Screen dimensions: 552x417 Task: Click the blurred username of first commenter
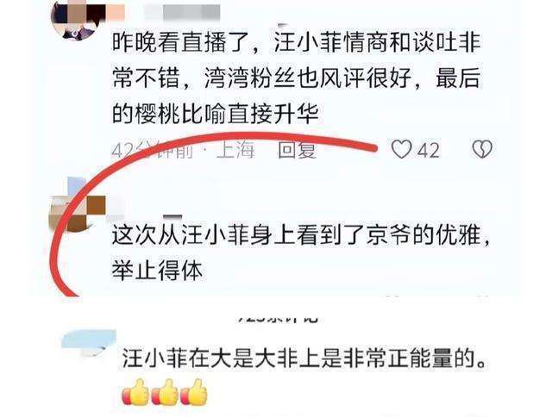tap(183, 12)
